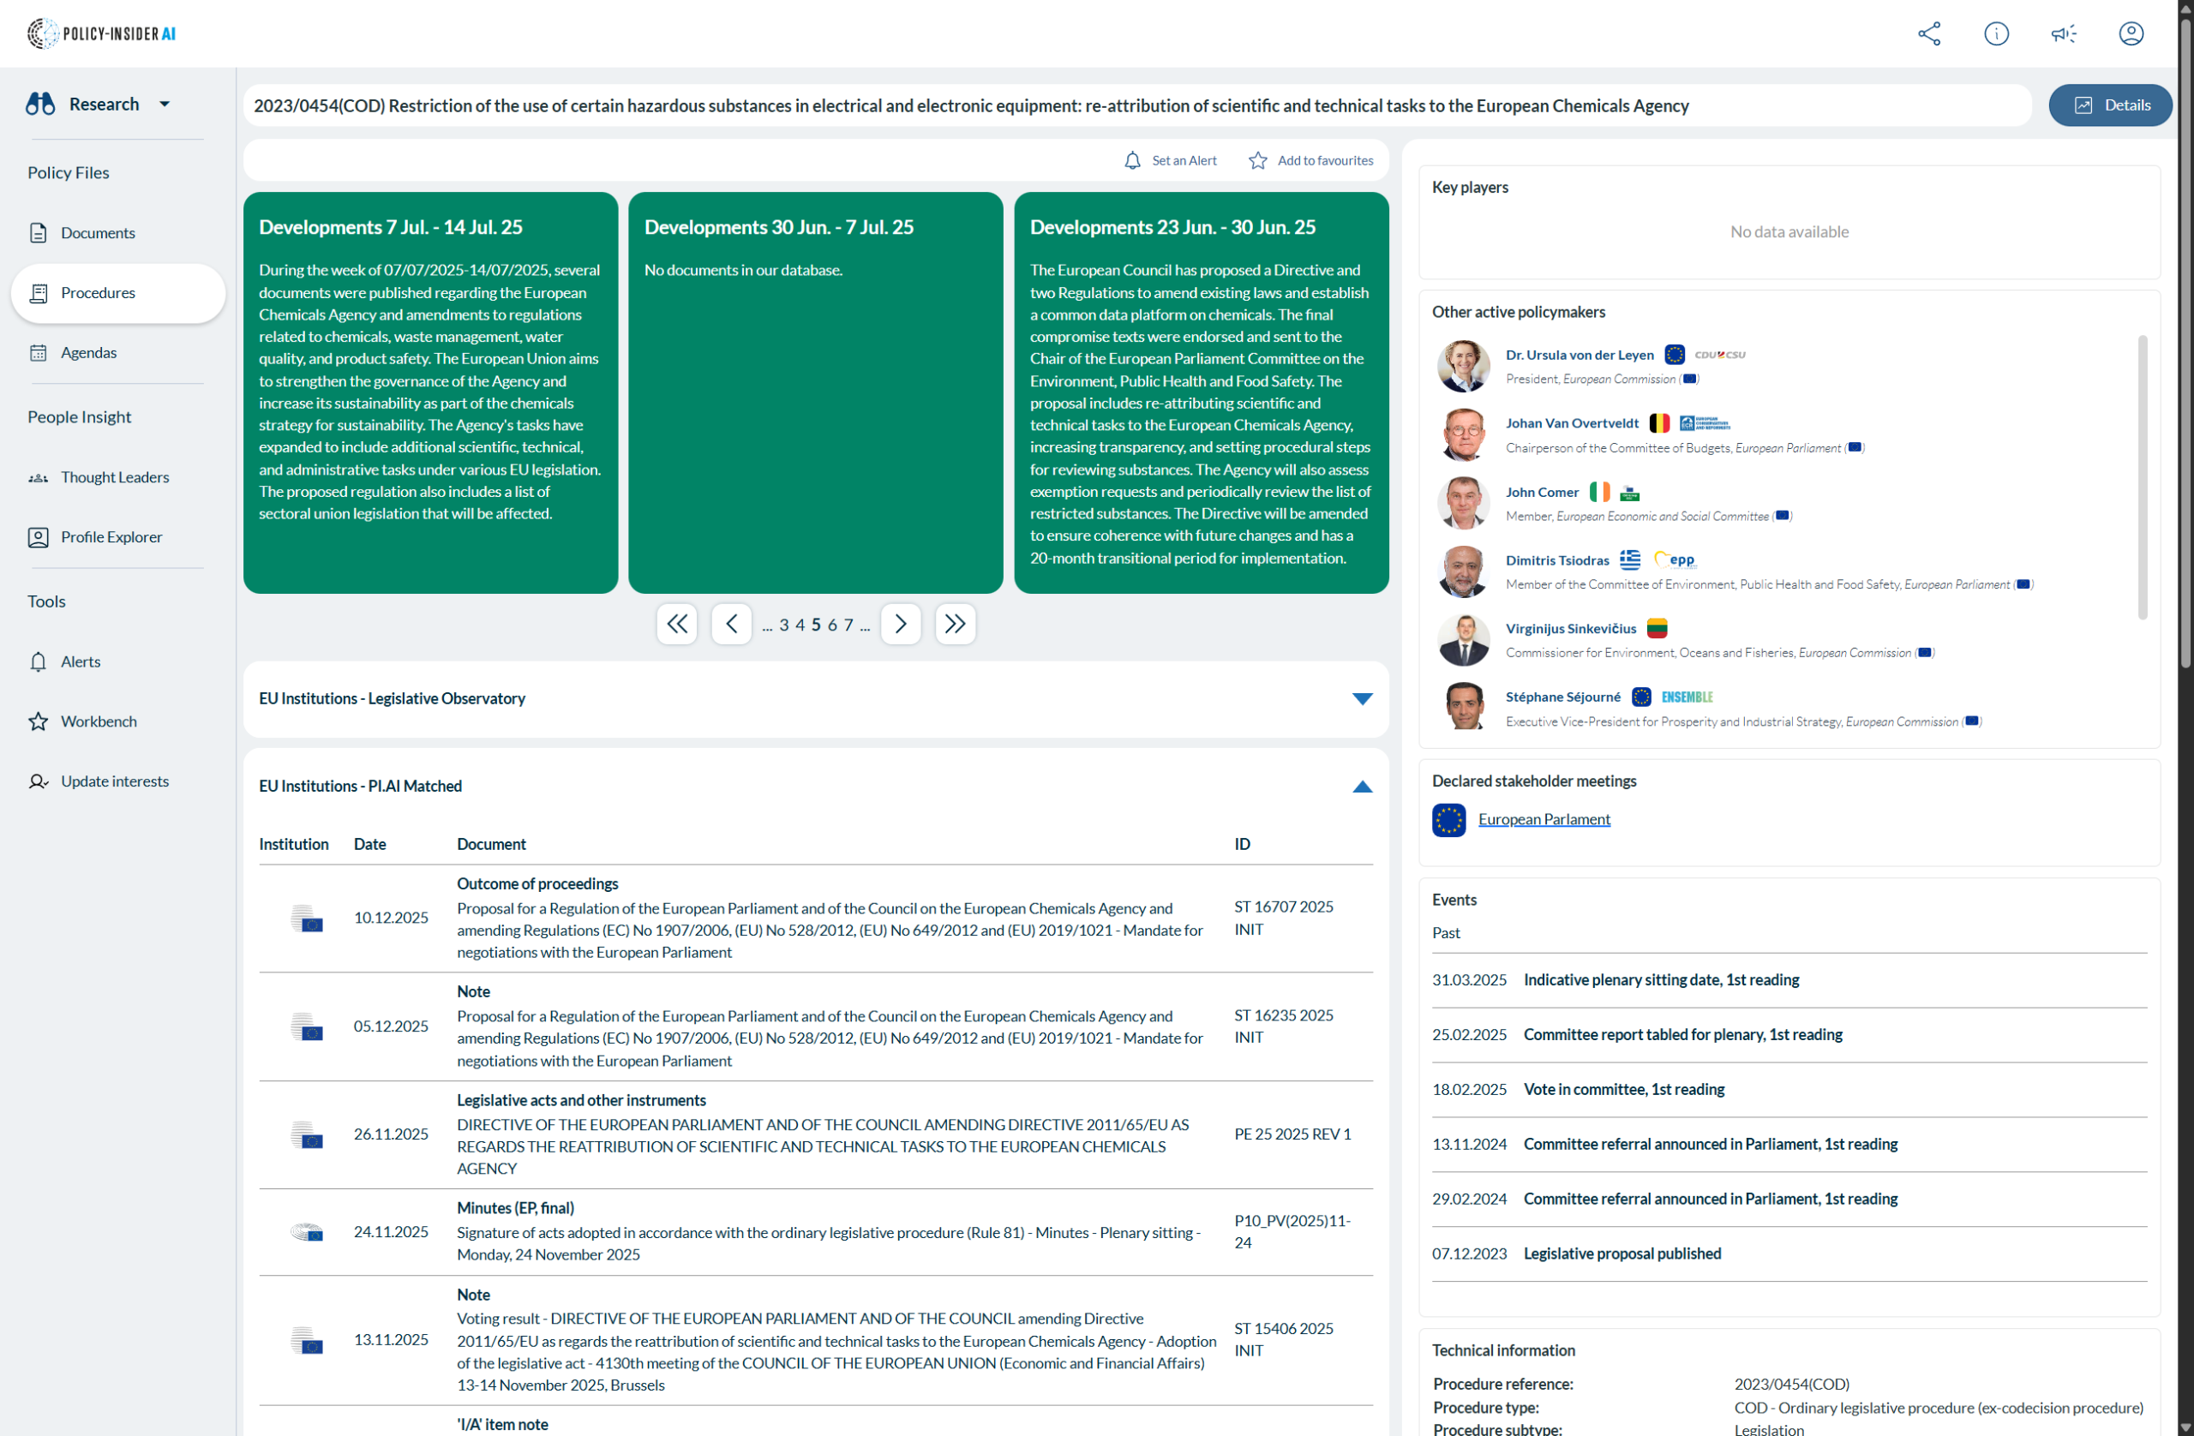Screen dimensions: 2194x1436
Task: Open the Profile Explorer tool
Action: (111, 536)
